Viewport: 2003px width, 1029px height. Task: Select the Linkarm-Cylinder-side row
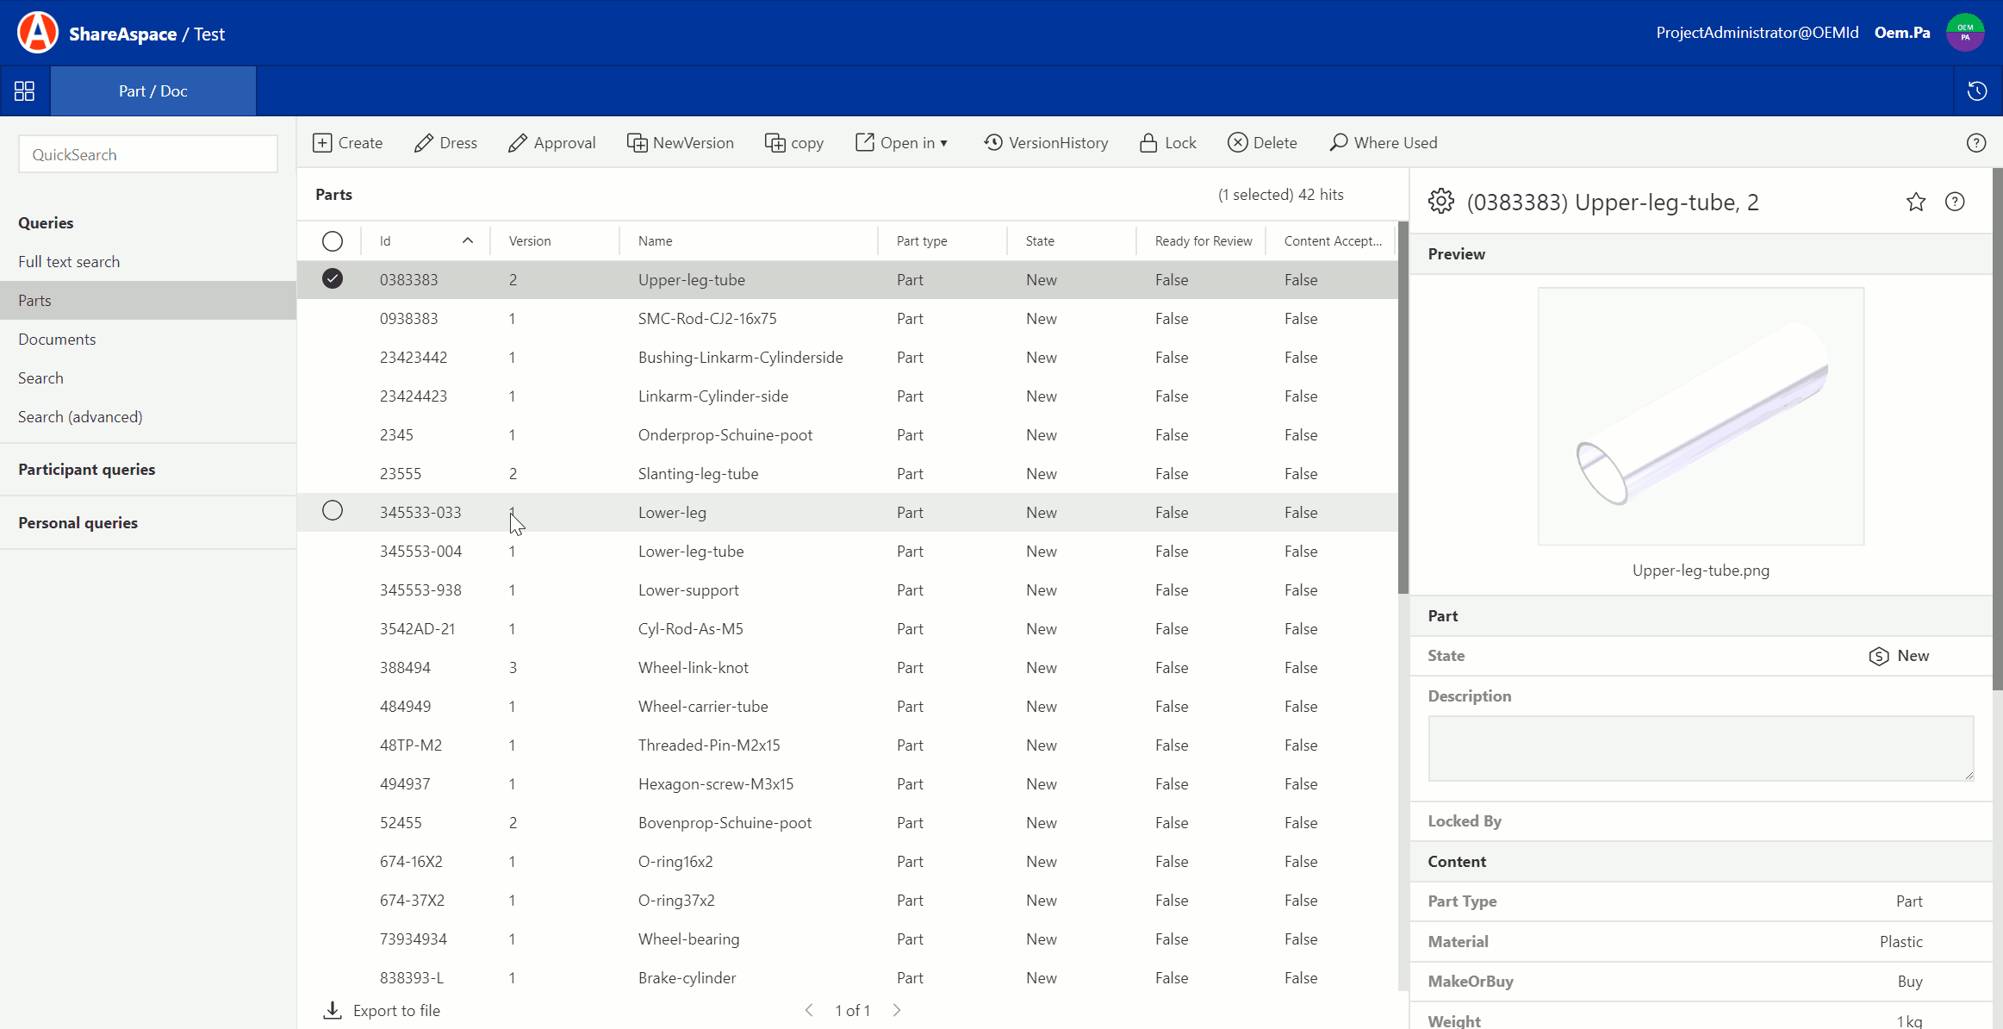848,396
